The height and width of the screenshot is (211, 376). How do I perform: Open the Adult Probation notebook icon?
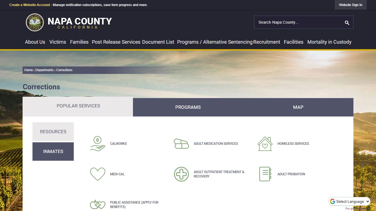[x=265, y=174]
